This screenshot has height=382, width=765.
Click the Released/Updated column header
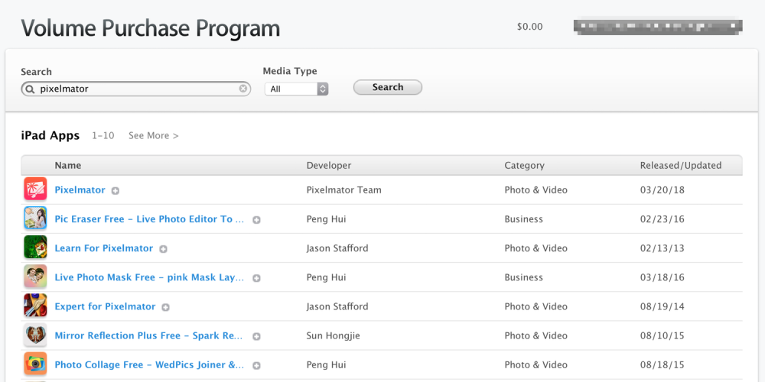681,166
